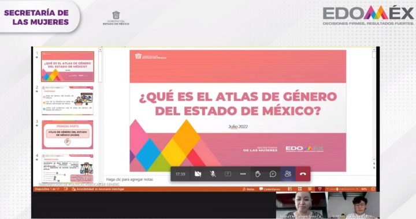Click the right participant video tile
The height and width of the screenshot is (219, 416).
(354, 205)
